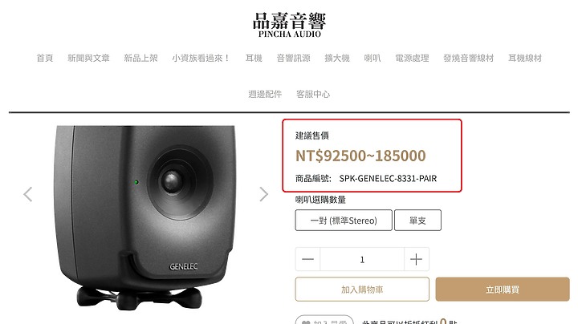Select the 一對 (標準Stereo) option
This screenshot has height=324, width=578.
point(344,221)
